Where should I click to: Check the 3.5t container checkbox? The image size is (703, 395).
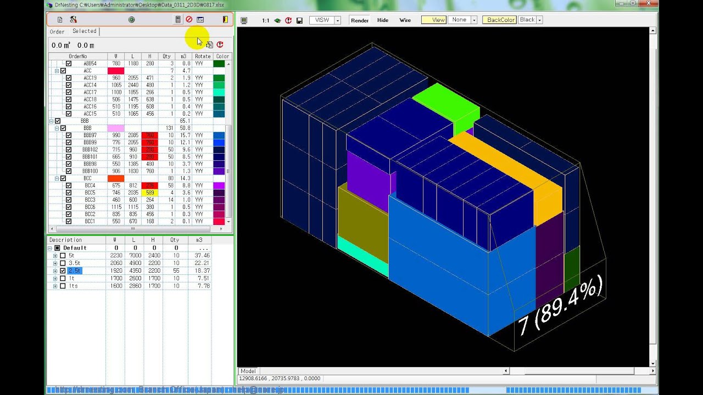63,263
